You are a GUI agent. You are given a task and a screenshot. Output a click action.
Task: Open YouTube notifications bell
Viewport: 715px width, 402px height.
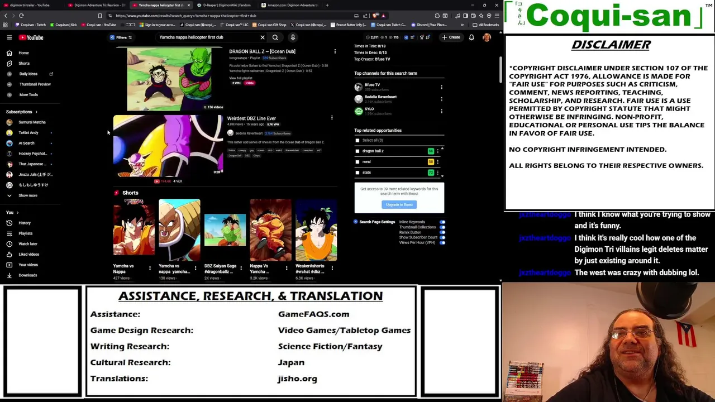[x=471, y=37]
